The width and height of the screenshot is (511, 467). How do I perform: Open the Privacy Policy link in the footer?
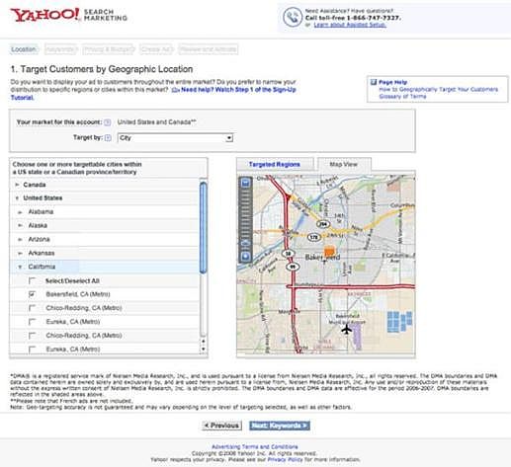tap(285, 459)
